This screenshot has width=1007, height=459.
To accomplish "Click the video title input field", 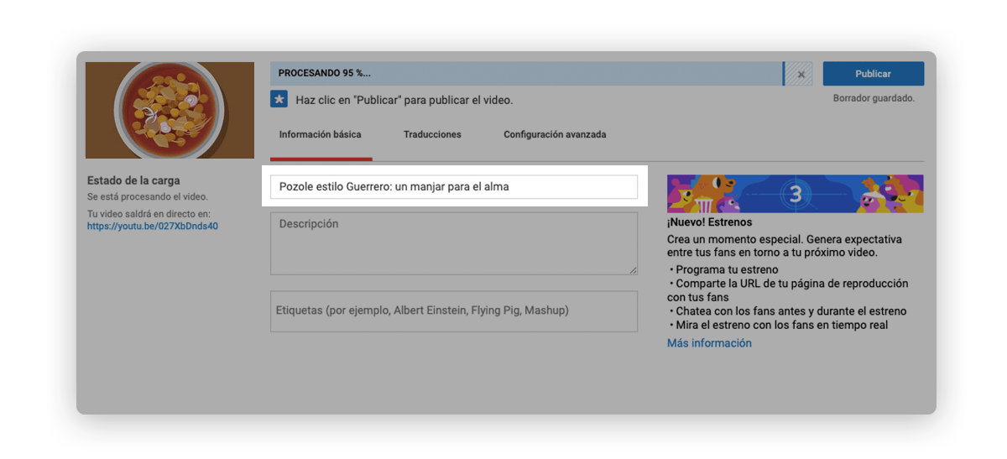I will (x=454, y=187).
